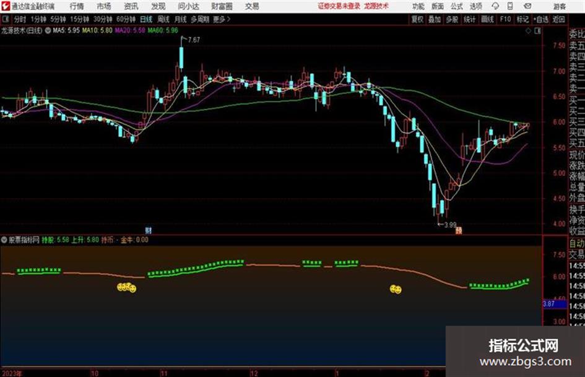Expand the 更多 > periods list

coord(222,19)
